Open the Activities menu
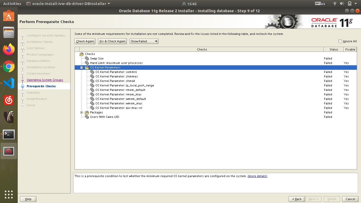This screenshot has height=203, width=361. (x=12, y=3)
